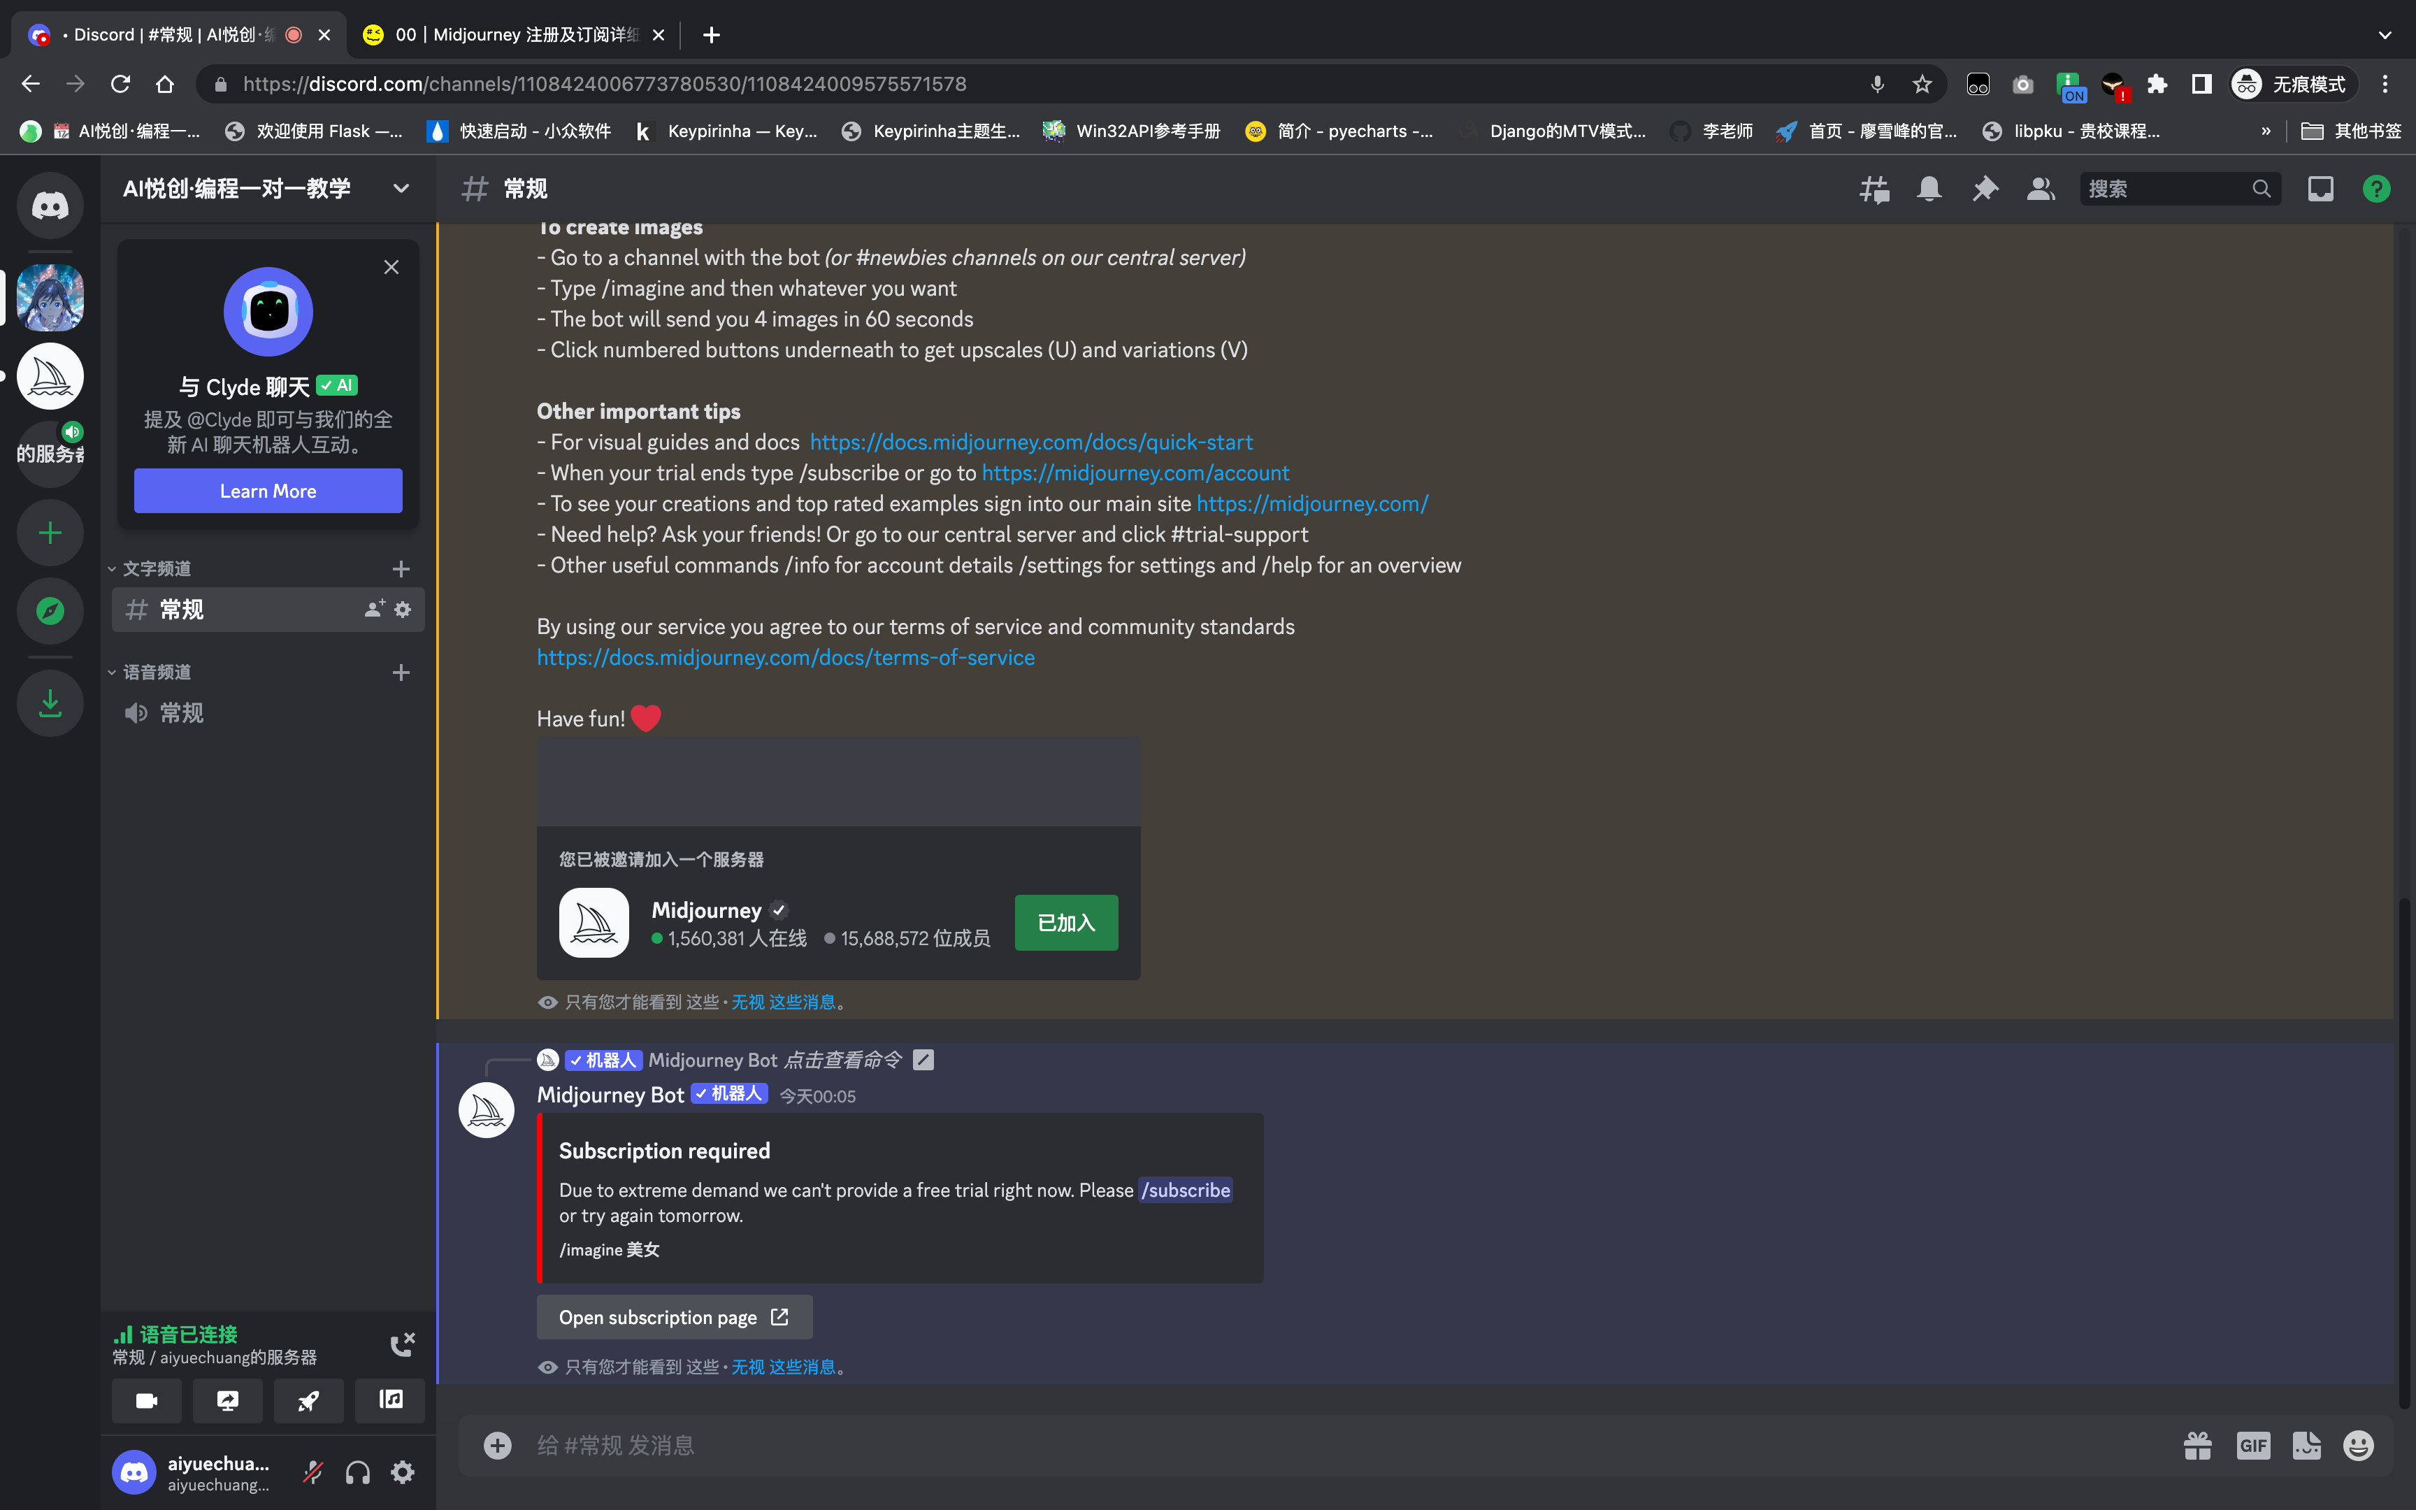Click the add a server plus icon

(x=50, y=533)
